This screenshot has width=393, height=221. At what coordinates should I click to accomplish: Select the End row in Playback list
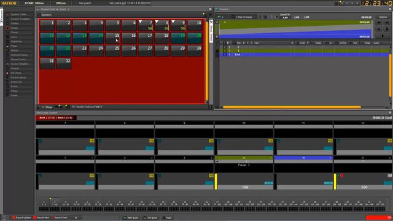[x=305, y=55]
